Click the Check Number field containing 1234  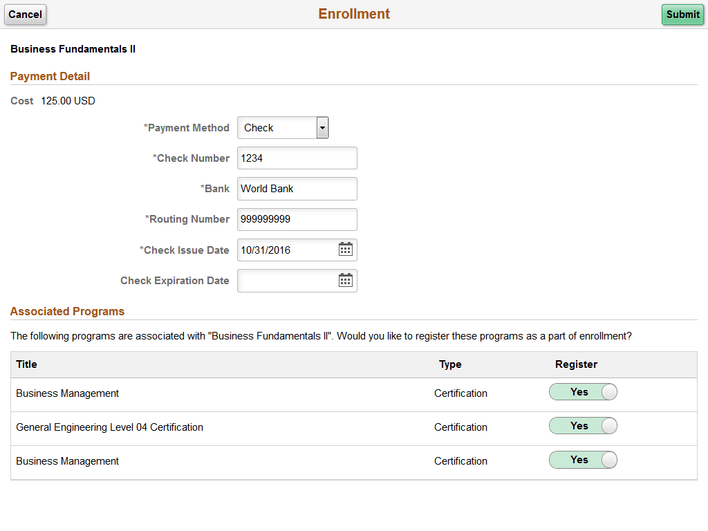pos(297,158)
